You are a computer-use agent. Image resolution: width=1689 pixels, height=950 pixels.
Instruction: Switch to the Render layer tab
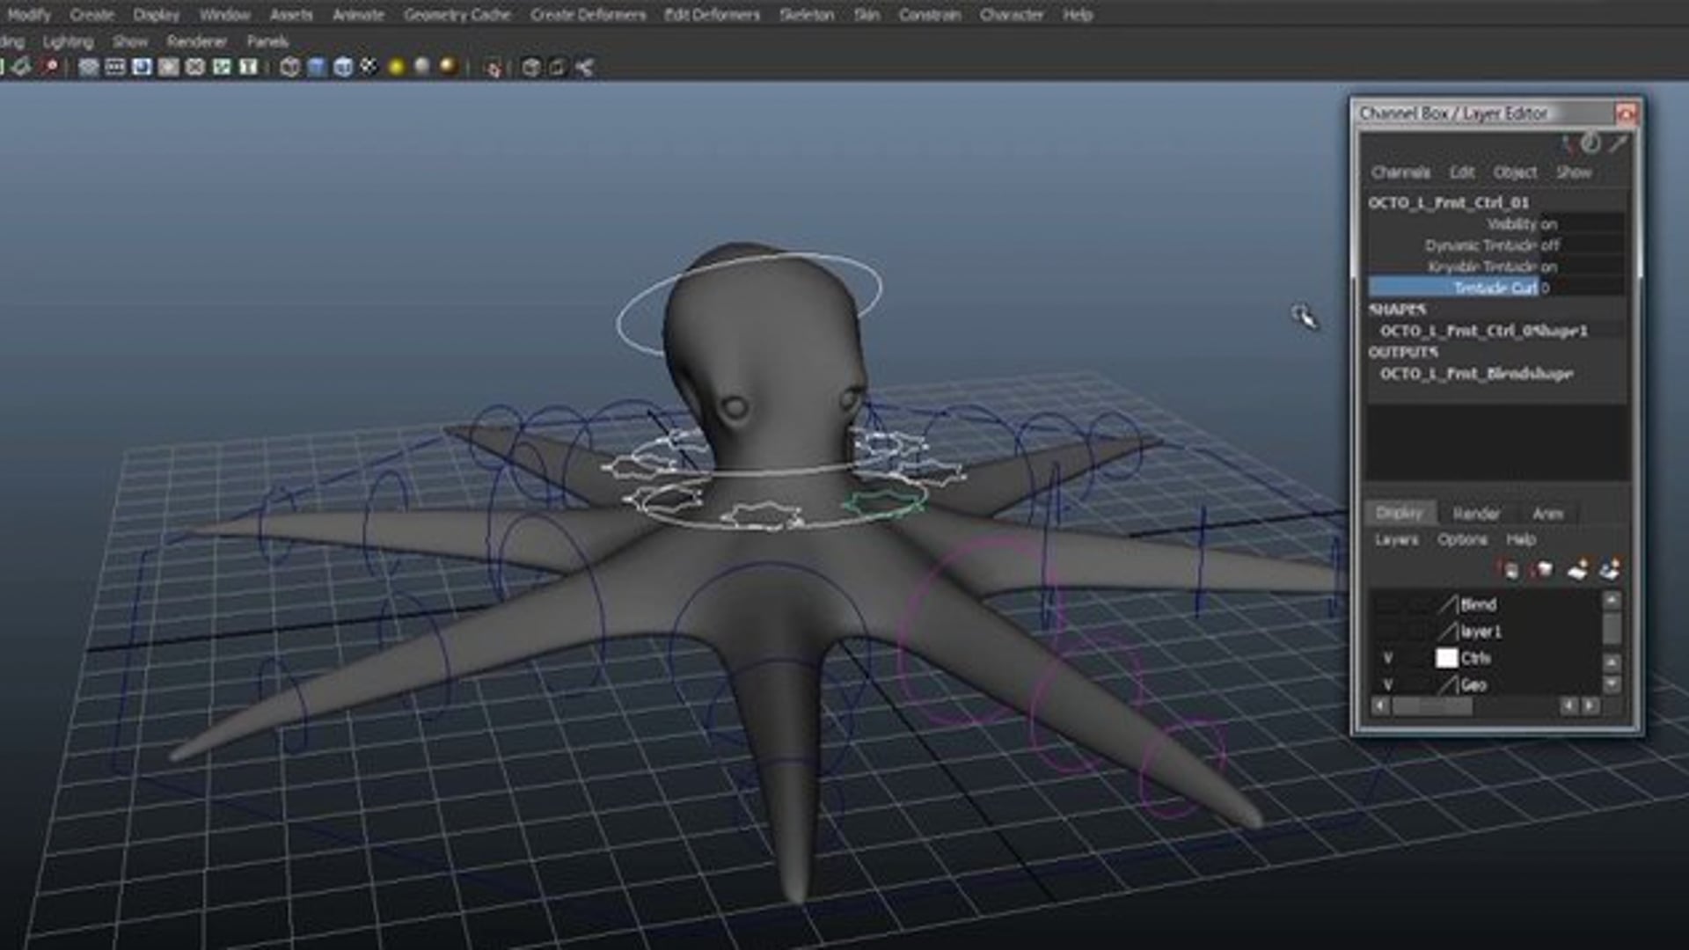[1476, 513]
